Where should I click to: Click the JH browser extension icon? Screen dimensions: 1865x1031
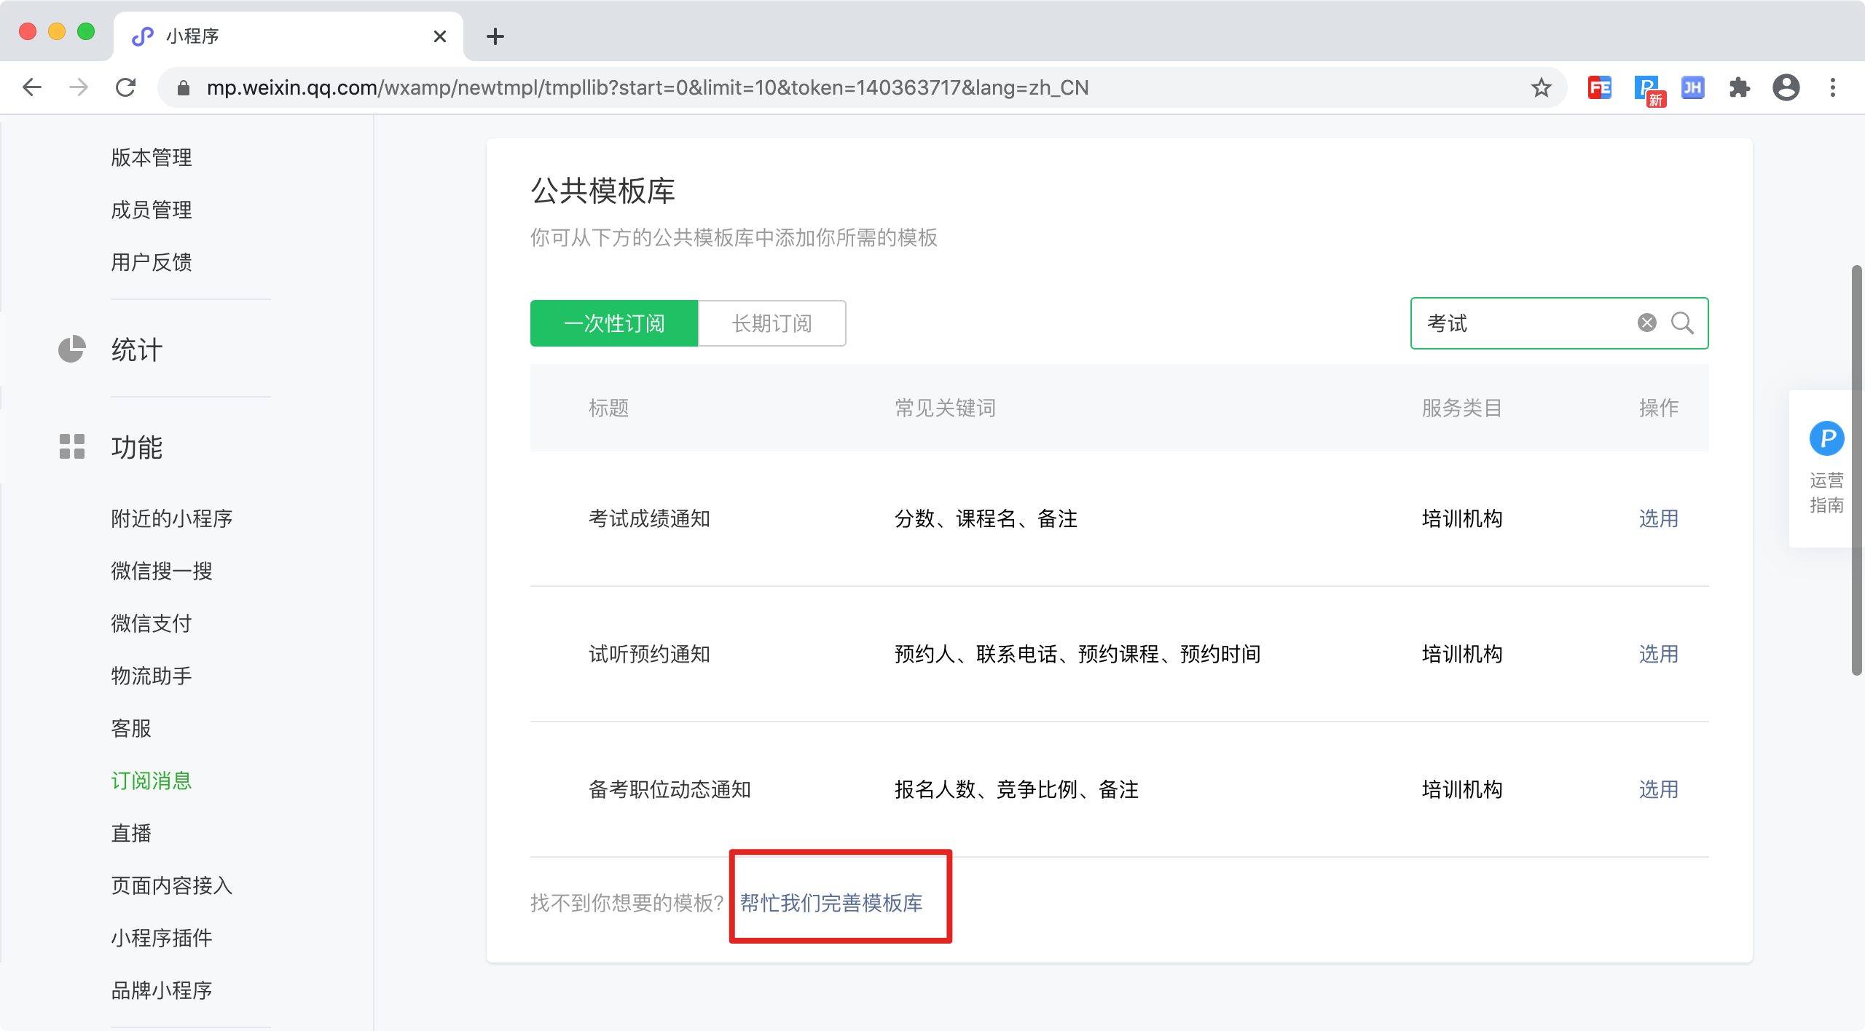point(1692,88)
